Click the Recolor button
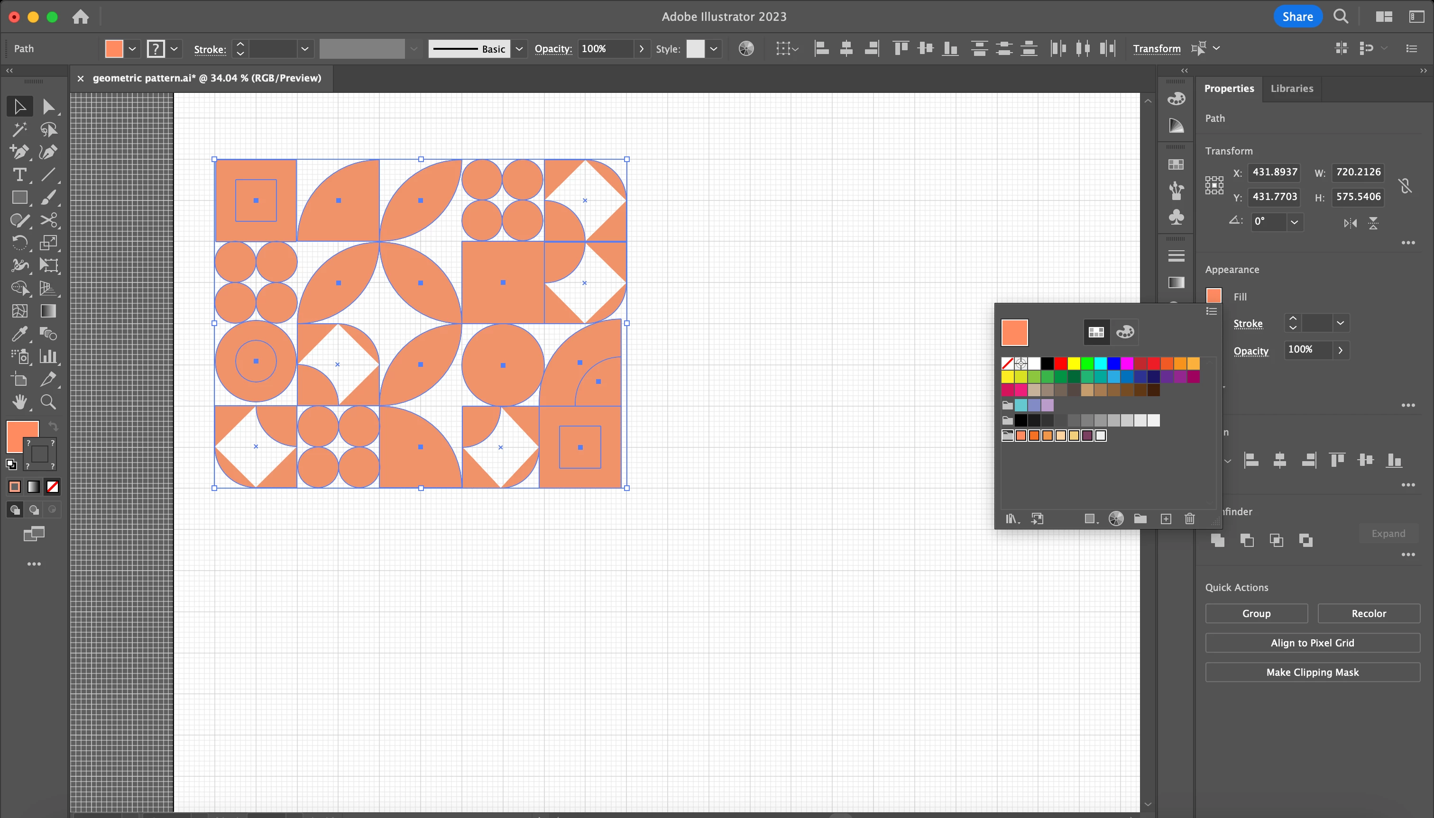 [x=1368, y=613]
